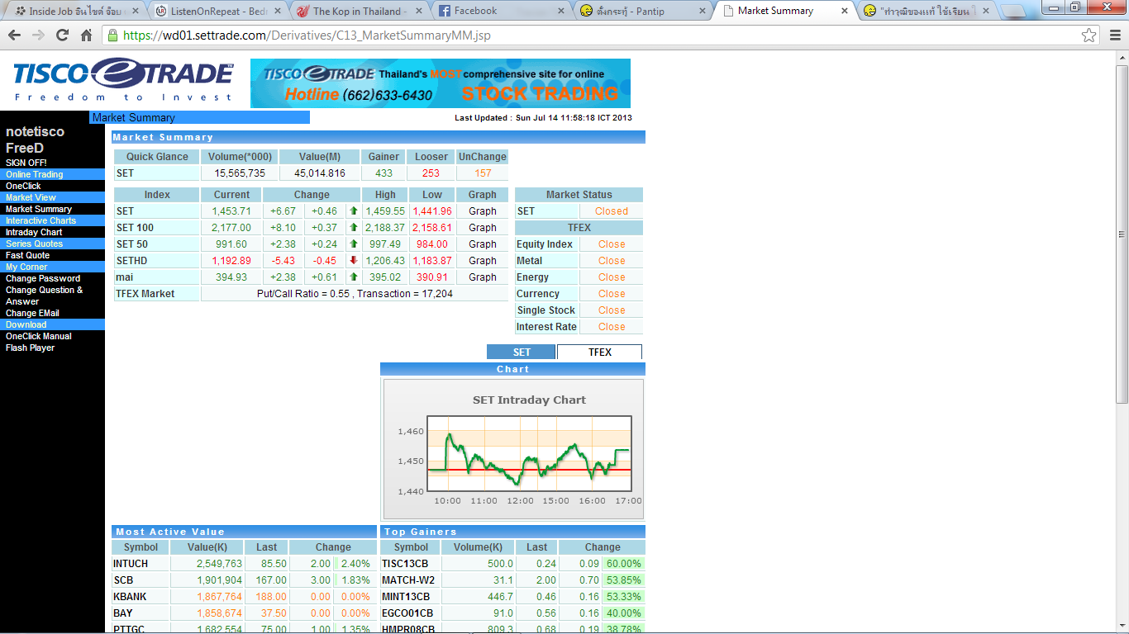Click the Change Question & Answer link
The width and height of the screenshot is (1129, 634).
45,296
